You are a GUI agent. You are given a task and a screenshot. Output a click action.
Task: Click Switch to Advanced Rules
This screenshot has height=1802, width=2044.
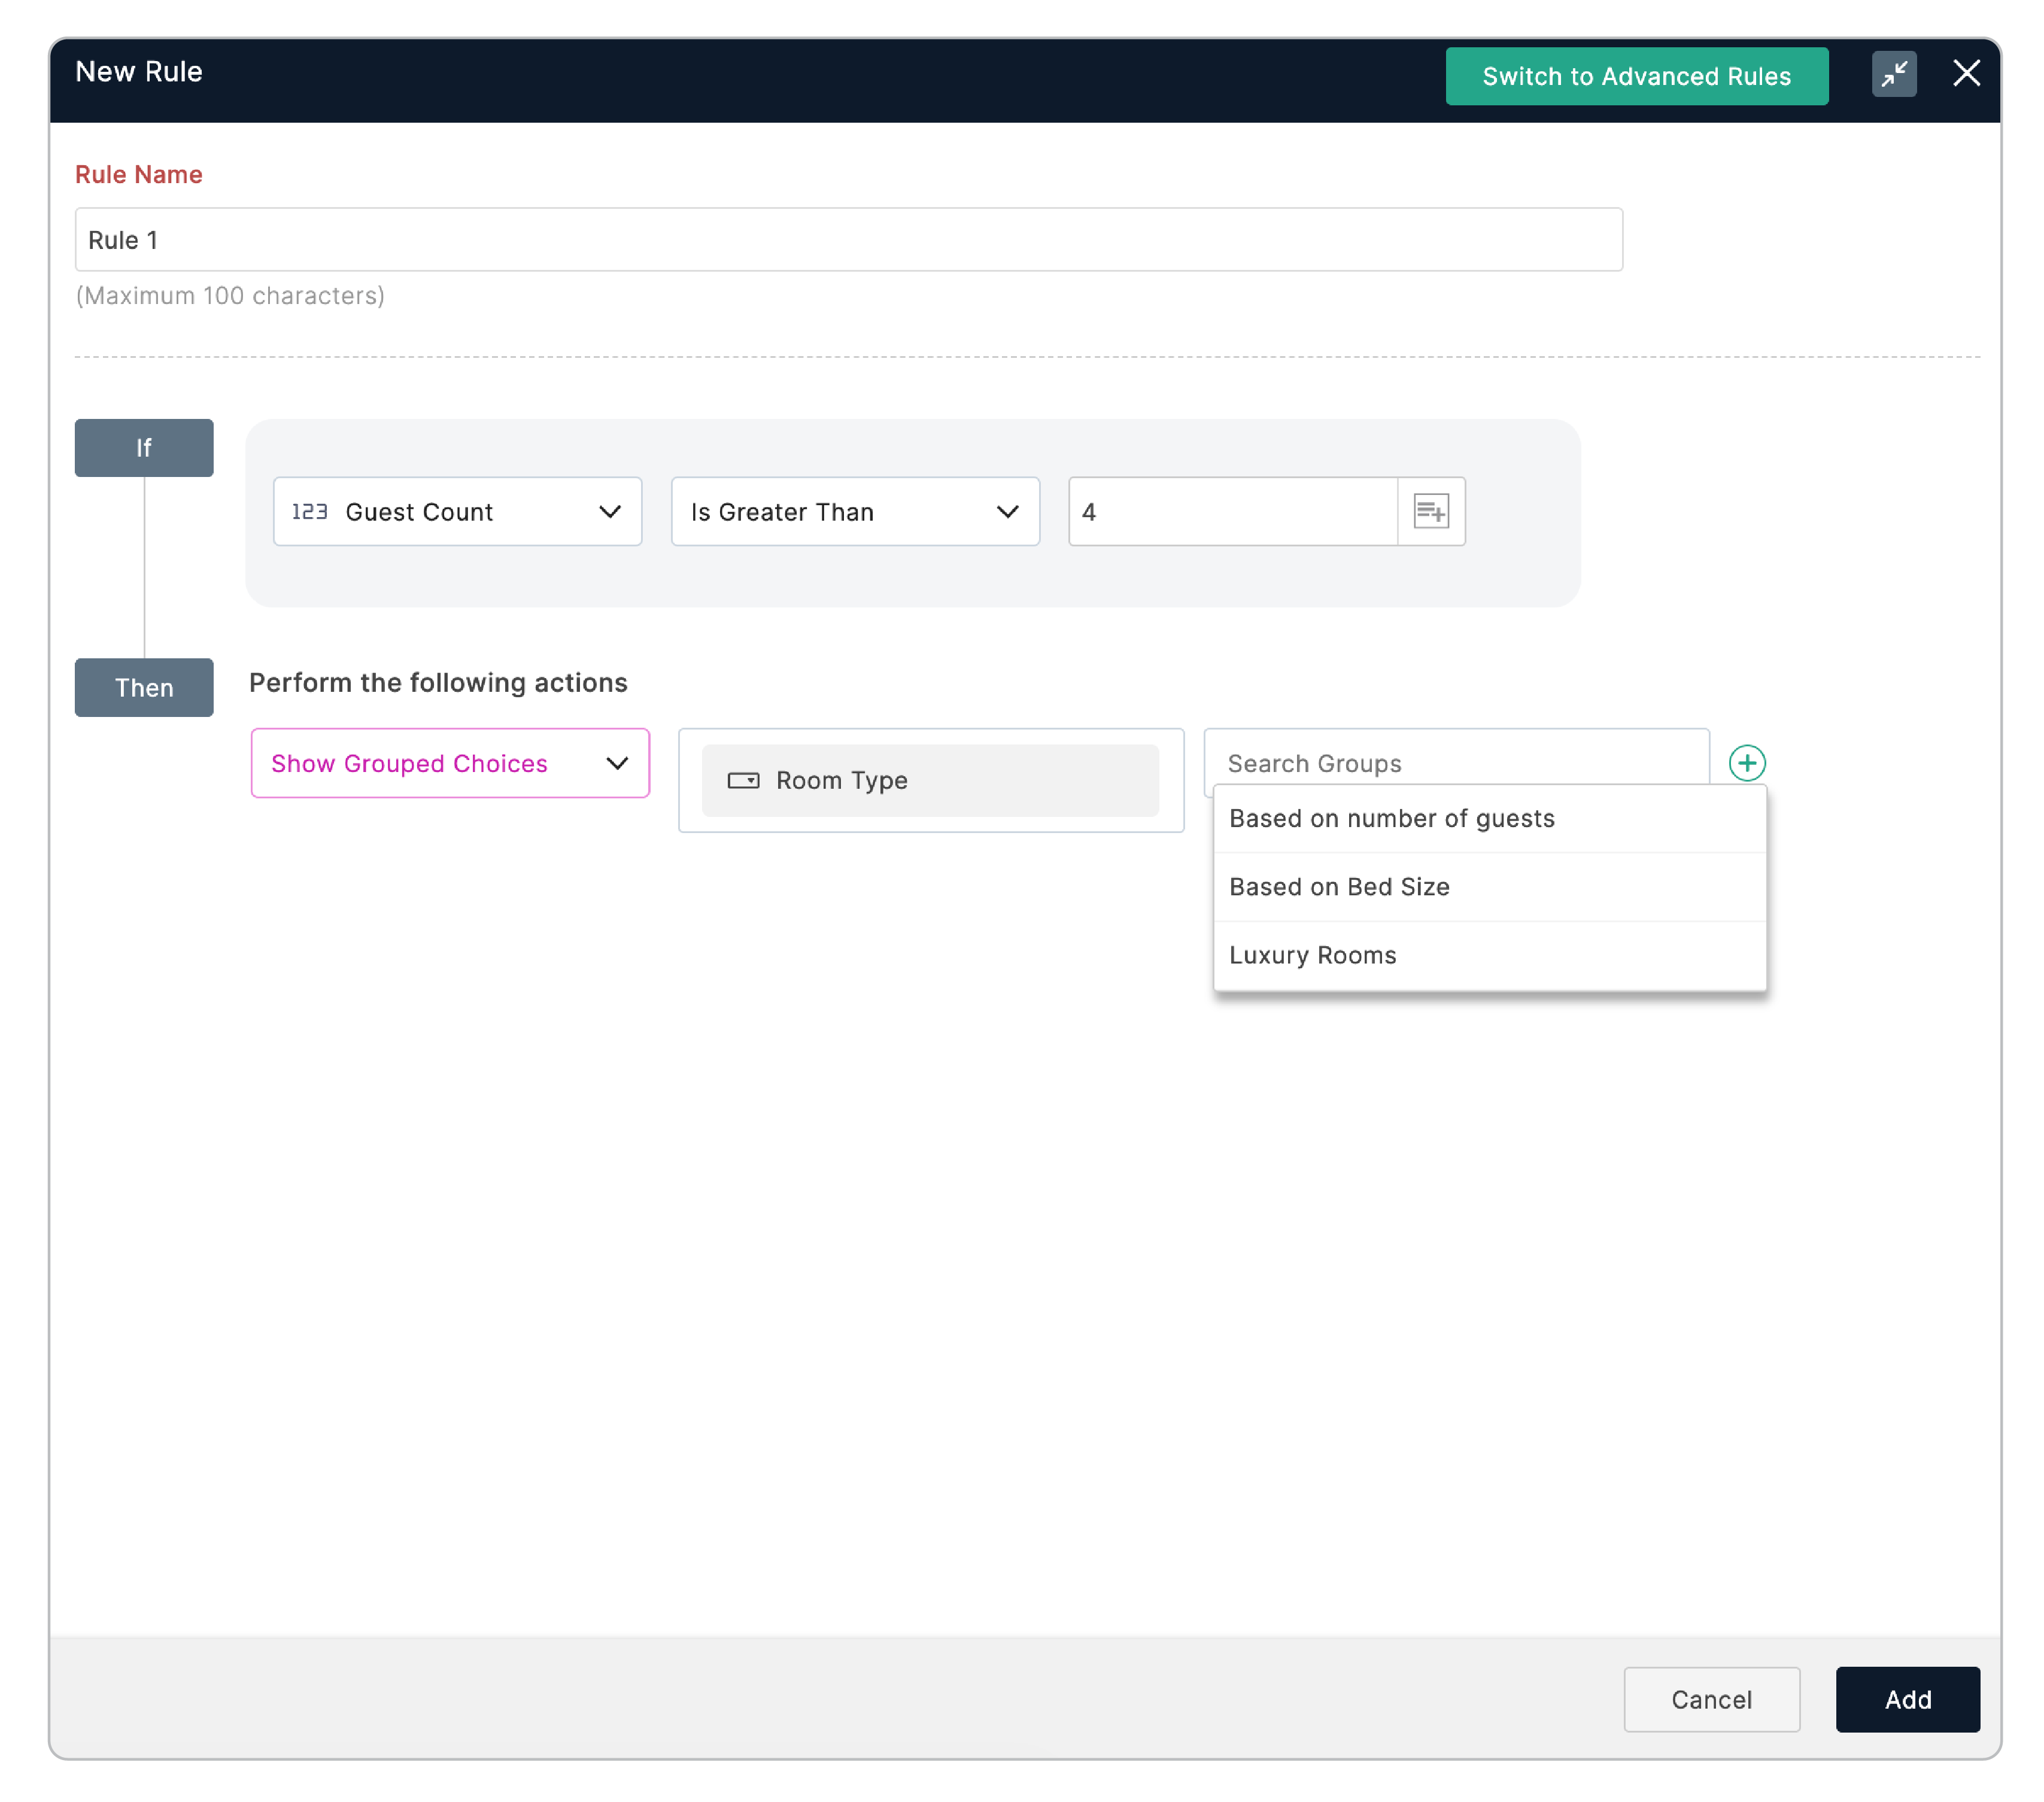coord(1636,75)
